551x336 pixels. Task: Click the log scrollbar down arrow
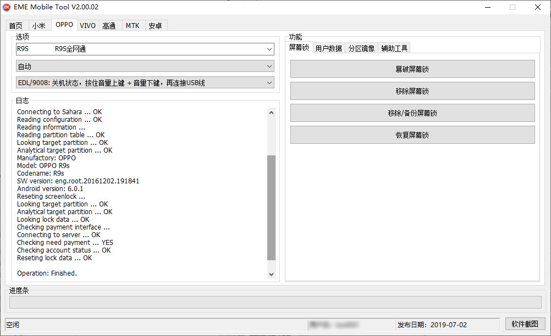(271, 275)
